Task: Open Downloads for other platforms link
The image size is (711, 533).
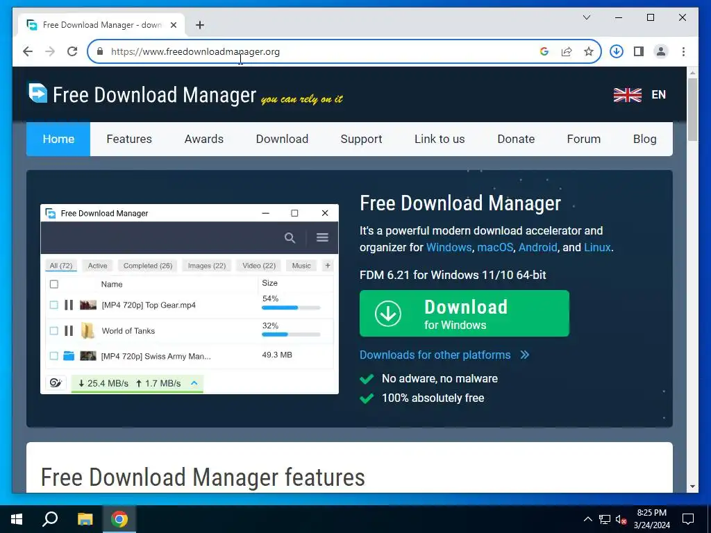Action: coord(435,355)
